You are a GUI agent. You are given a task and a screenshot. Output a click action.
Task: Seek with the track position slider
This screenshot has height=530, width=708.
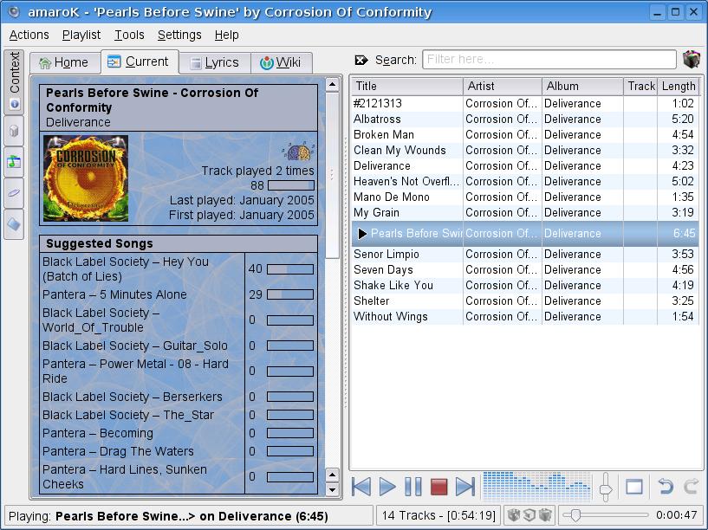(605, 515)
